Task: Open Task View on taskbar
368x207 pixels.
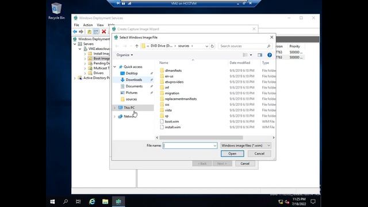Action: coord(78,201)
